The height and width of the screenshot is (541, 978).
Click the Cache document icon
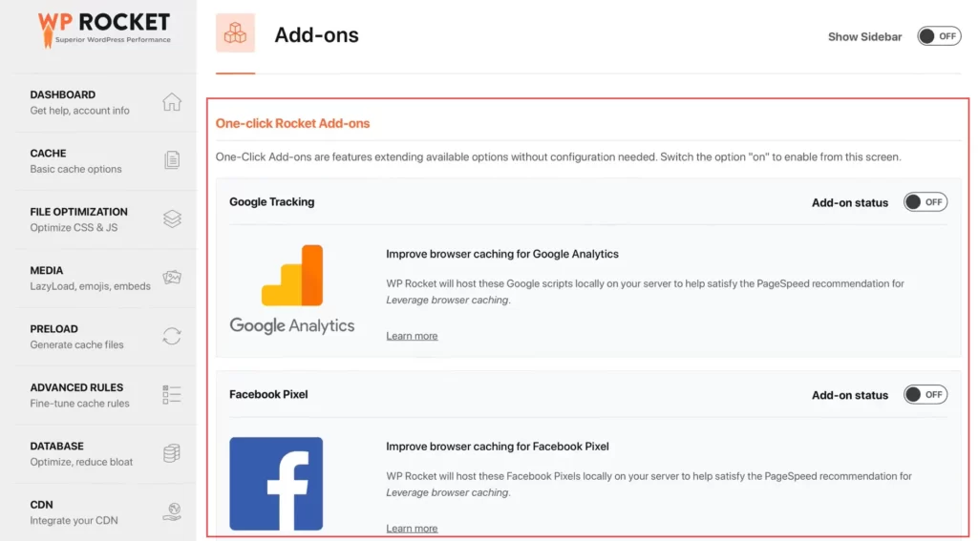pyautogui.click(x=172, y=160)
